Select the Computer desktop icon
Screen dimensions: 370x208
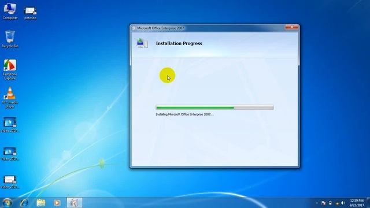[10, 11]
